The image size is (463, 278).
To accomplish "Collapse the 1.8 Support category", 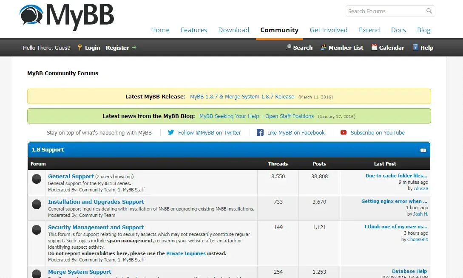I will click(x=423, y=150).
